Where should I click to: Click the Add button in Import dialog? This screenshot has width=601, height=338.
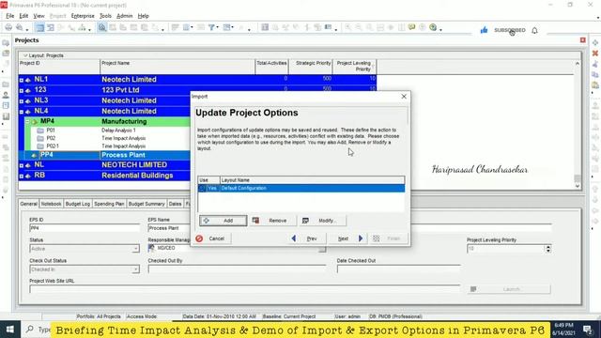click(223, 221)
